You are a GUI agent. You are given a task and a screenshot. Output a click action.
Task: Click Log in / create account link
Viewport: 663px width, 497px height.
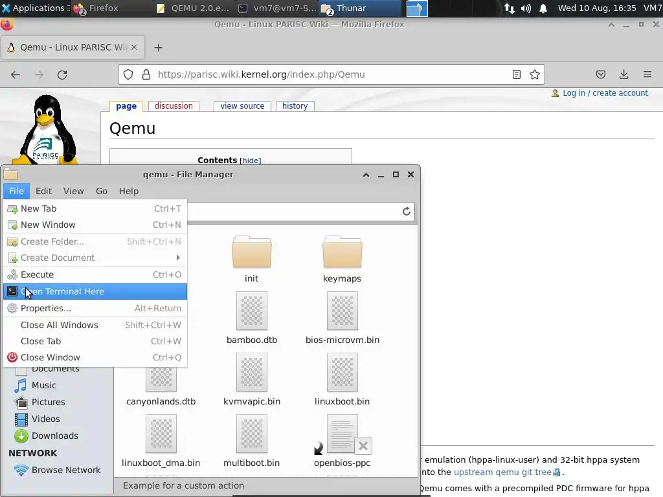coord(605,93)
